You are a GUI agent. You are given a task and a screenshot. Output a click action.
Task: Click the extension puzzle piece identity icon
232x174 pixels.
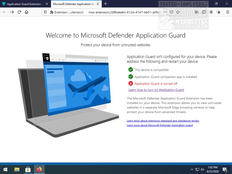pos(51,12)
